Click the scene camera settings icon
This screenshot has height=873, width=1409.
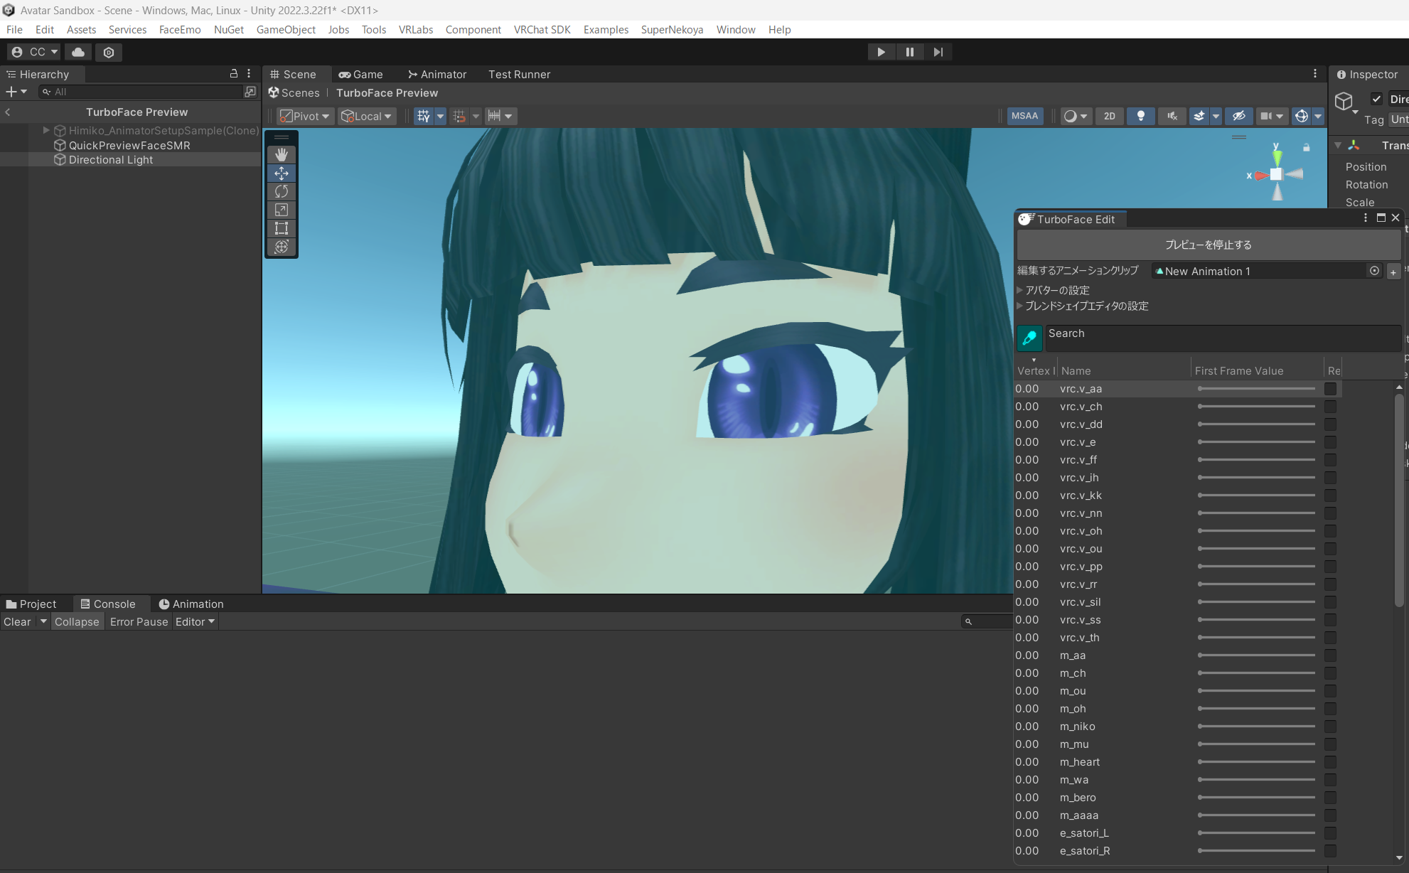point(1266,116)
